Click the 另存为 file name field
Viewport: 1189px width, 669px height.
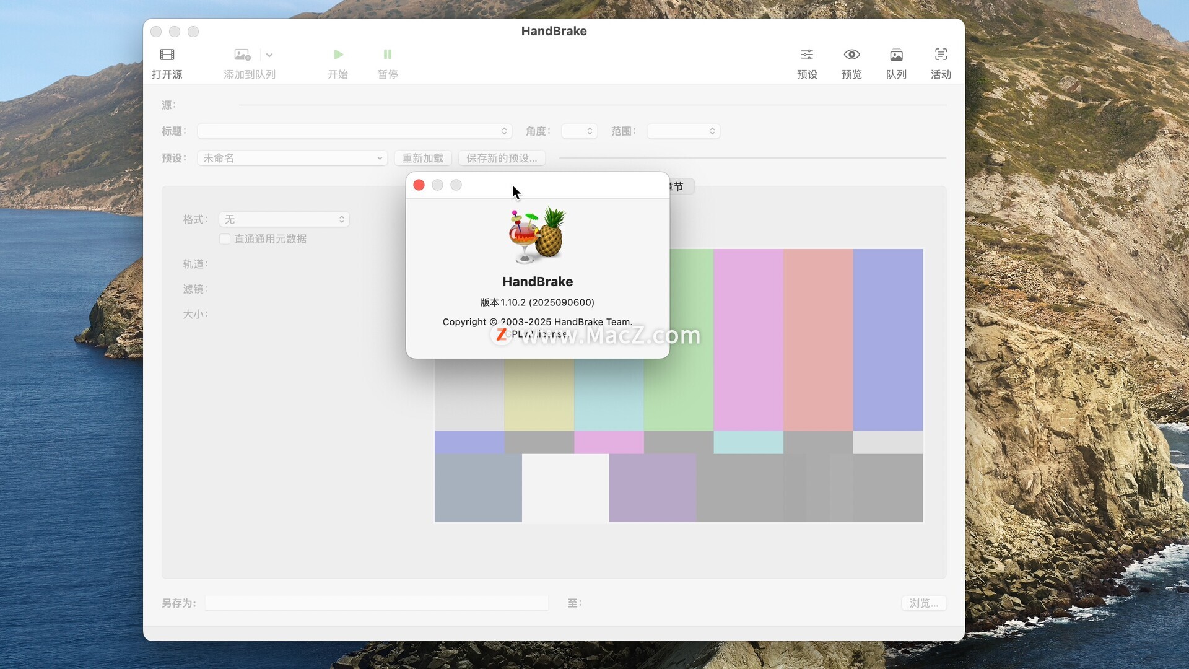coord(377,603)
